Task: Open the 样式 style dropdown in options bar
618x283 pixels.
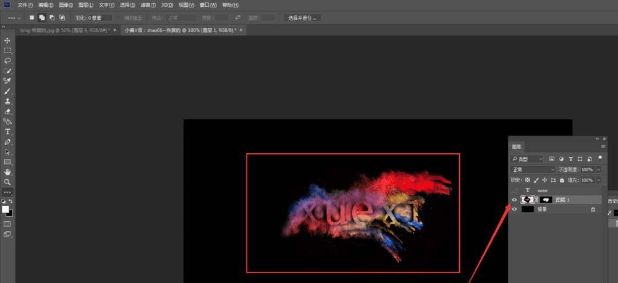Action: pos(181,18)
